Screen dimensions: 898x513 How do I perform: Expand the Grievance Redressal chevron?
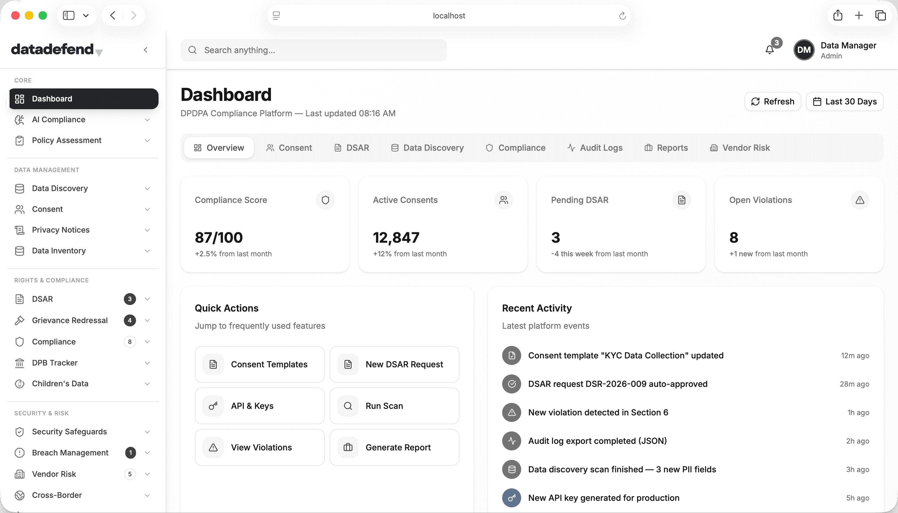pyautogui.click(x=147, y=321)
